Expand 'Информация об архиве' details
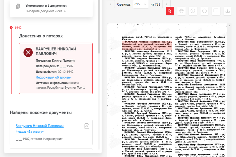236x157 pixels. pyautogui.click(x=54, y=77)
